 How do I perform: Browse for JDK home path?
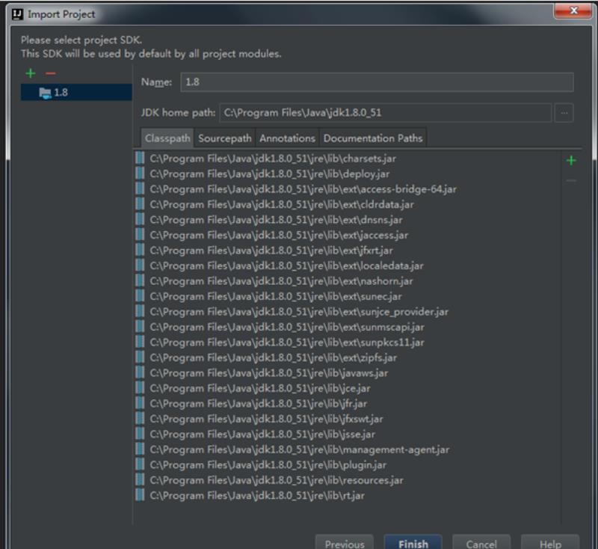pos(564,112)
